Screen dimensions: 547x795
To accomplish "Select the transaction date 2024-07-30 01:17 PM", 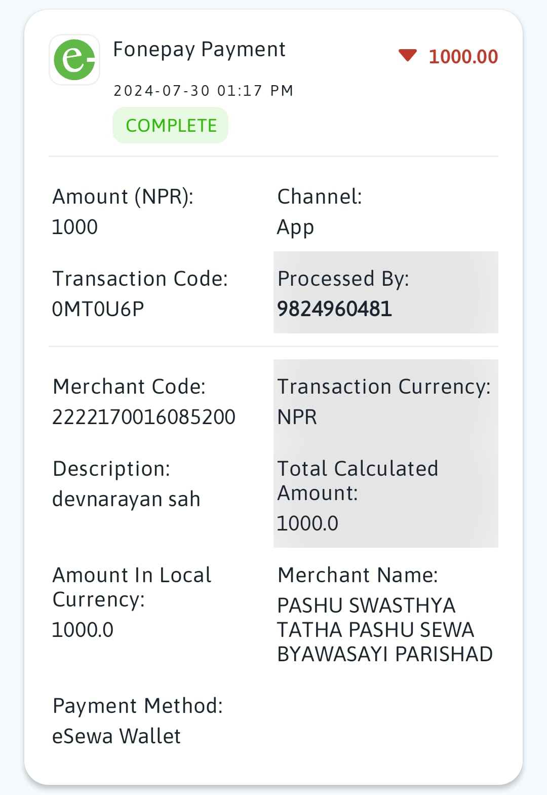I will point(203,91).
